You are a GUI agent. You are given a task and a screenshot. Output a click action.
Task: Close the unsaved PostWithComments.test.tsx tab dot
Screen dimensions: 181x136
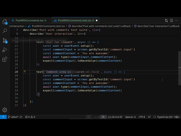coord(97,20)
